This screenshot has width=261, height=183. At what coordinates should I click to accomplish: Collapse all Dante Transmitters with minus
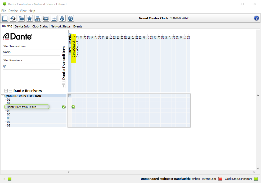[x=64, y=82]
